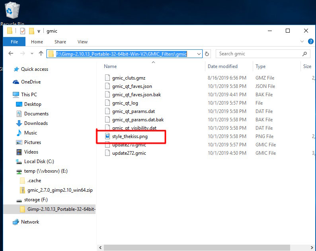Viewport: 316px width, 251px height.
Task: Click the style_thekiss.png image file icon
Action: point(107,136)
